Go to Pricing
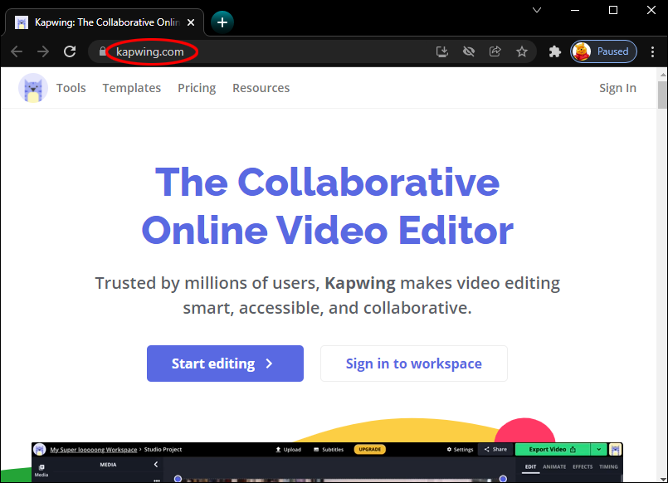Image resolution: width=668 pixels, height=483 pixels. click(x=197, y=88)
